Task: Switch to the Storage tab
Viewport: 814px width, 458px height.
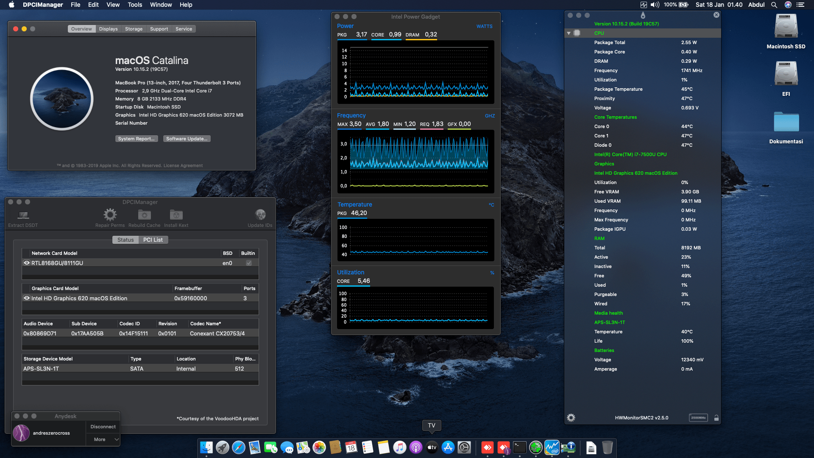Action: click(x=134, y=29)
